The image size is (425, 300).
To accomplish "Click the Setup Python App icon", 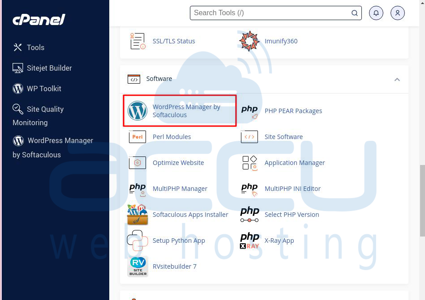I will tap(137, 241).
